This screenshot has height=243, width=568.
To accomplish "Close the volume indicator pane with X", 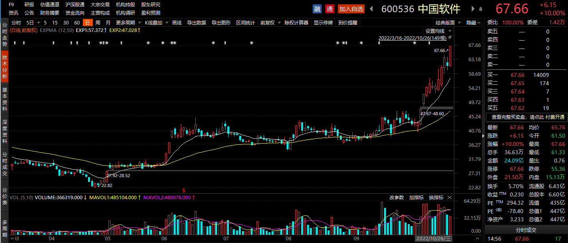I will coord(450,197).
